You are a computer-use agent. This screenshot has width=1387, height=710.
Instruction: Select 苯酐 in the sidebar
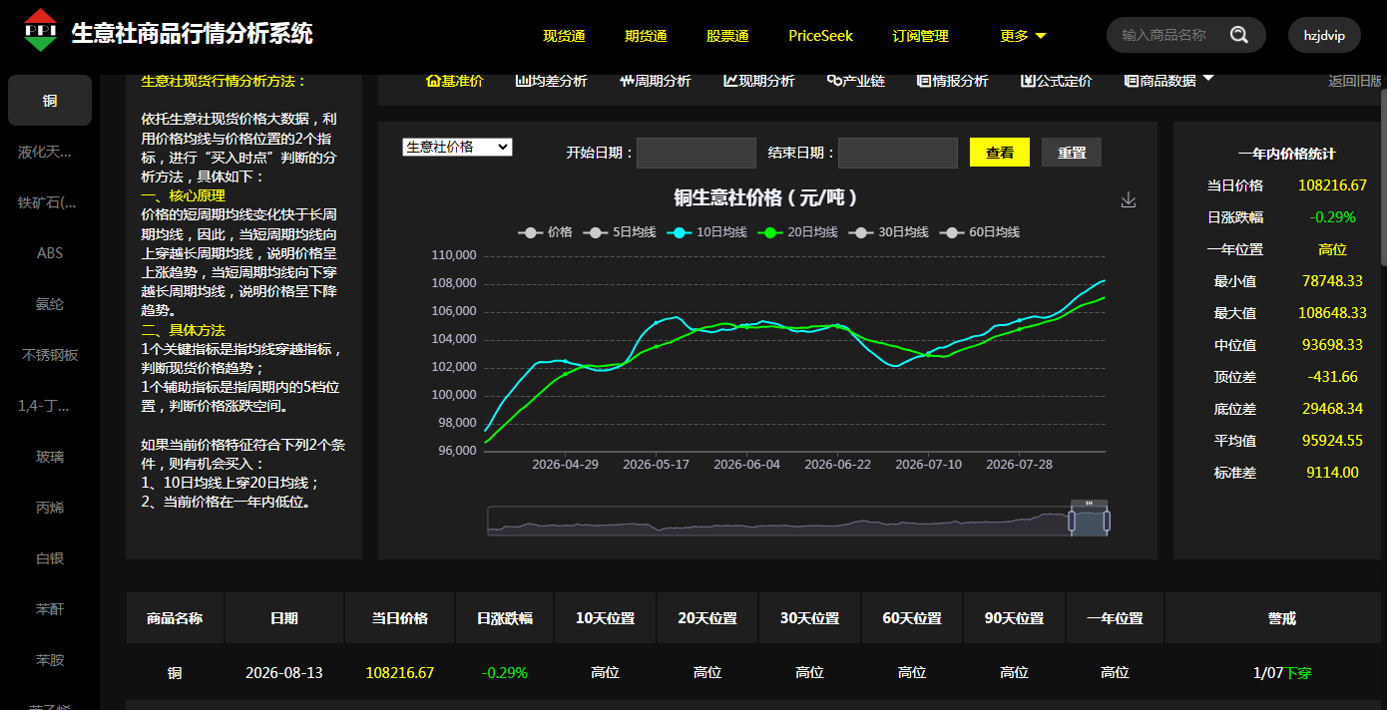(50, 609)
